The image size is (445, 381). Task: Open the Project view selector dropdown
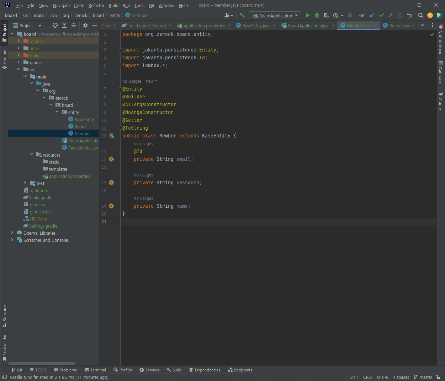coord(27,26)
